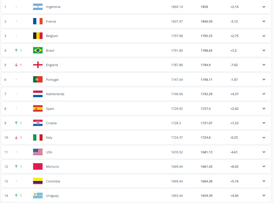Expand the Colombia row chevron
Screen dimensions: 274x203
click(264, 181)
